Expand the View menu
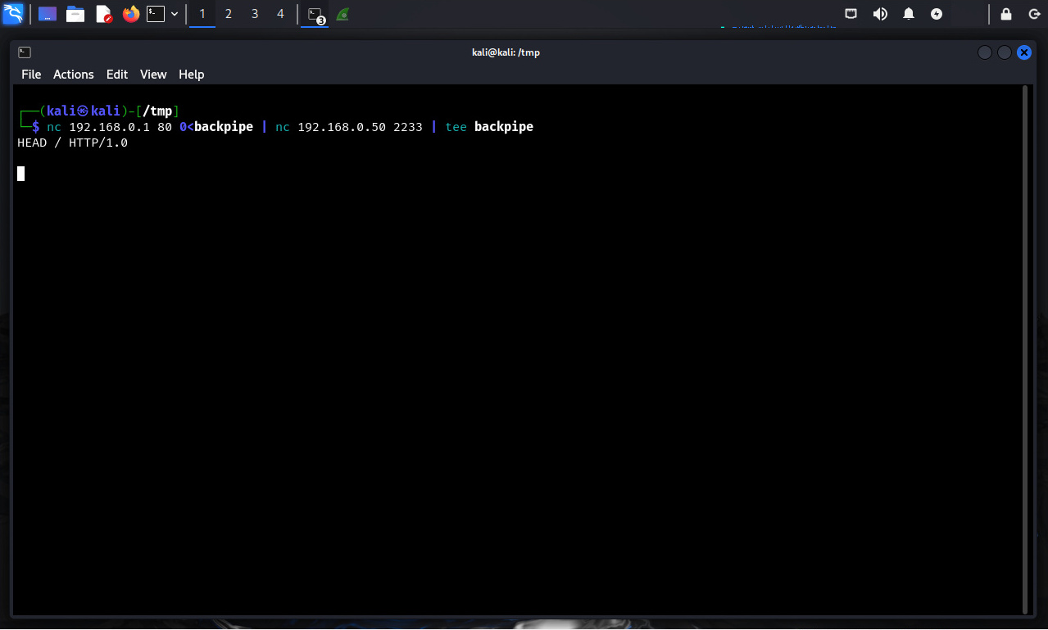Image resolution: width=1048 pixels, height=630 pixels. click(x=153, y=75)
